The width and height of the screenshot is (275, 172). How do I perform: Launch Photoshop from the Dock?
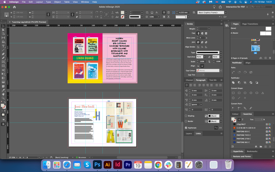pyautogui.click(x=97, y=165)
